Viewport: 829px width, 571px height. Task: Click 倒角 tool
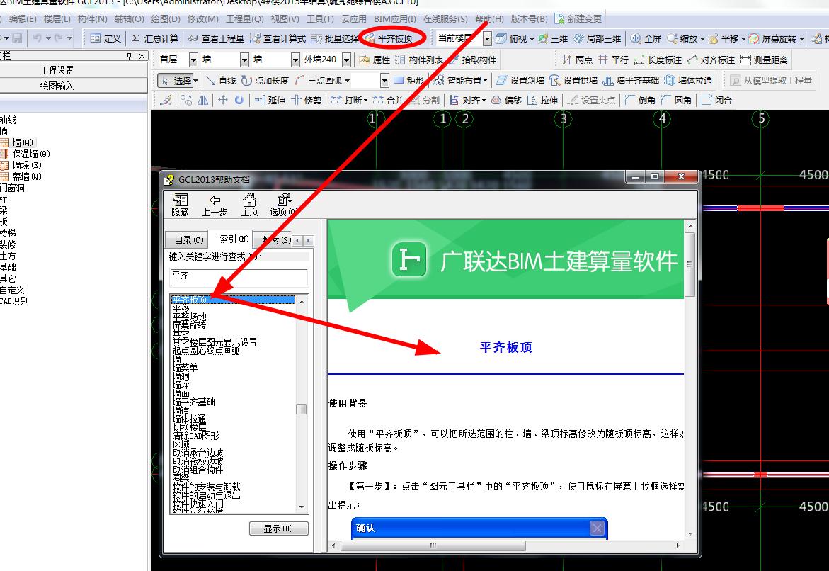pos(640,100)
